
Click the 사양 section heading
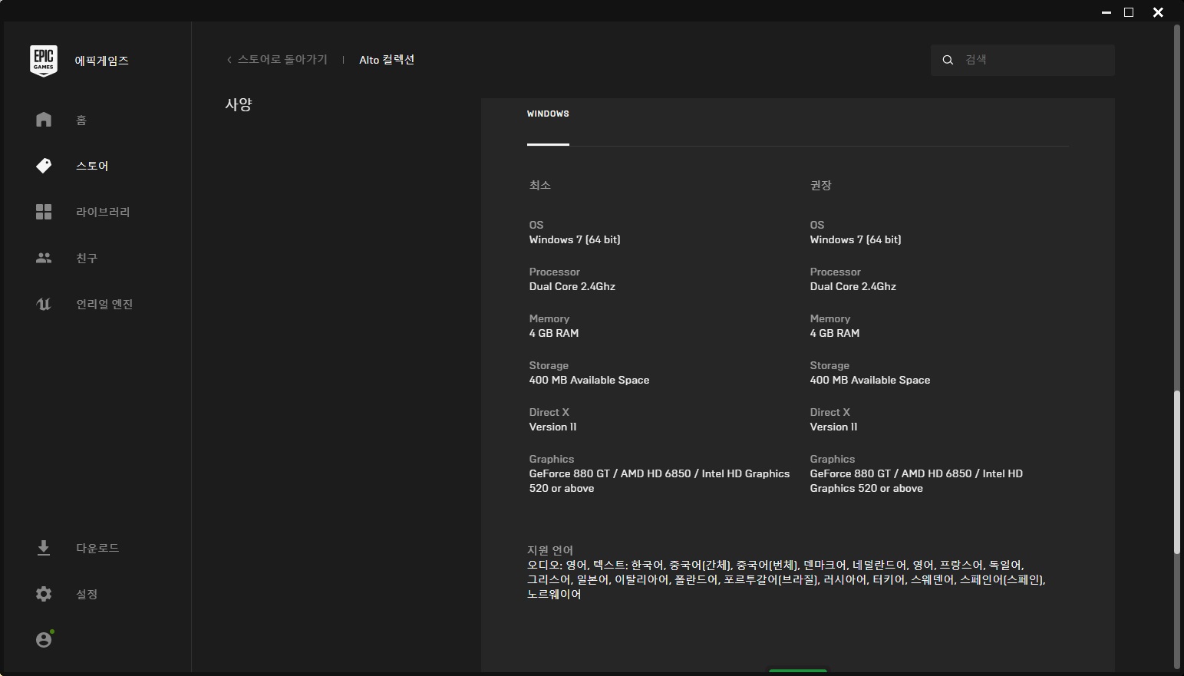(x=239, y=104)
